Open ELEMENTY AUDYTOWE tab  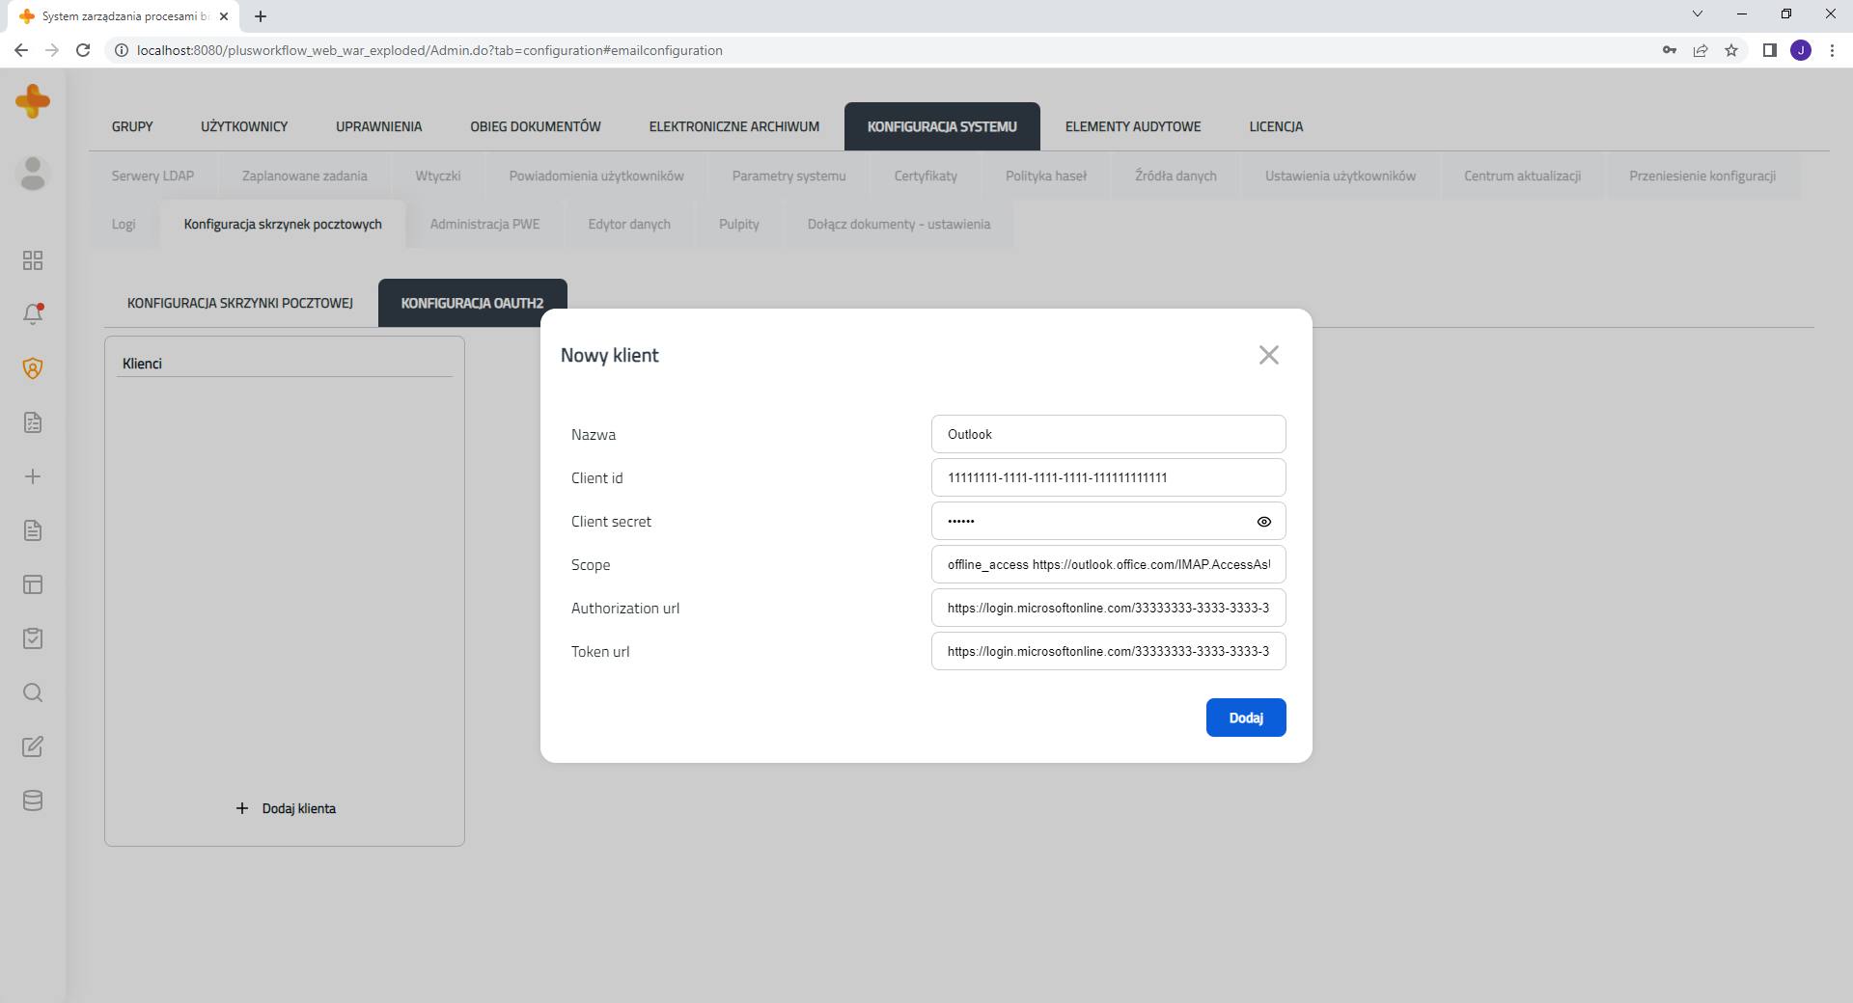pyautogui.click(x=1133, y=126)
